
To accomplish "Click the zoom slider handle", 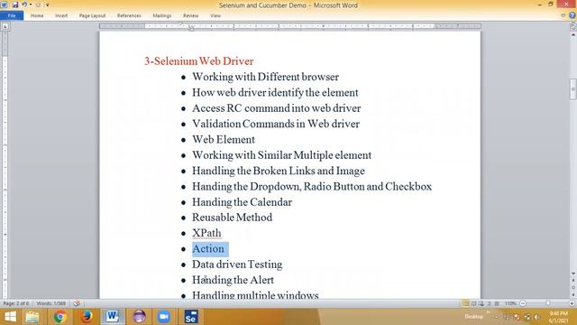I will click(548, 303).
